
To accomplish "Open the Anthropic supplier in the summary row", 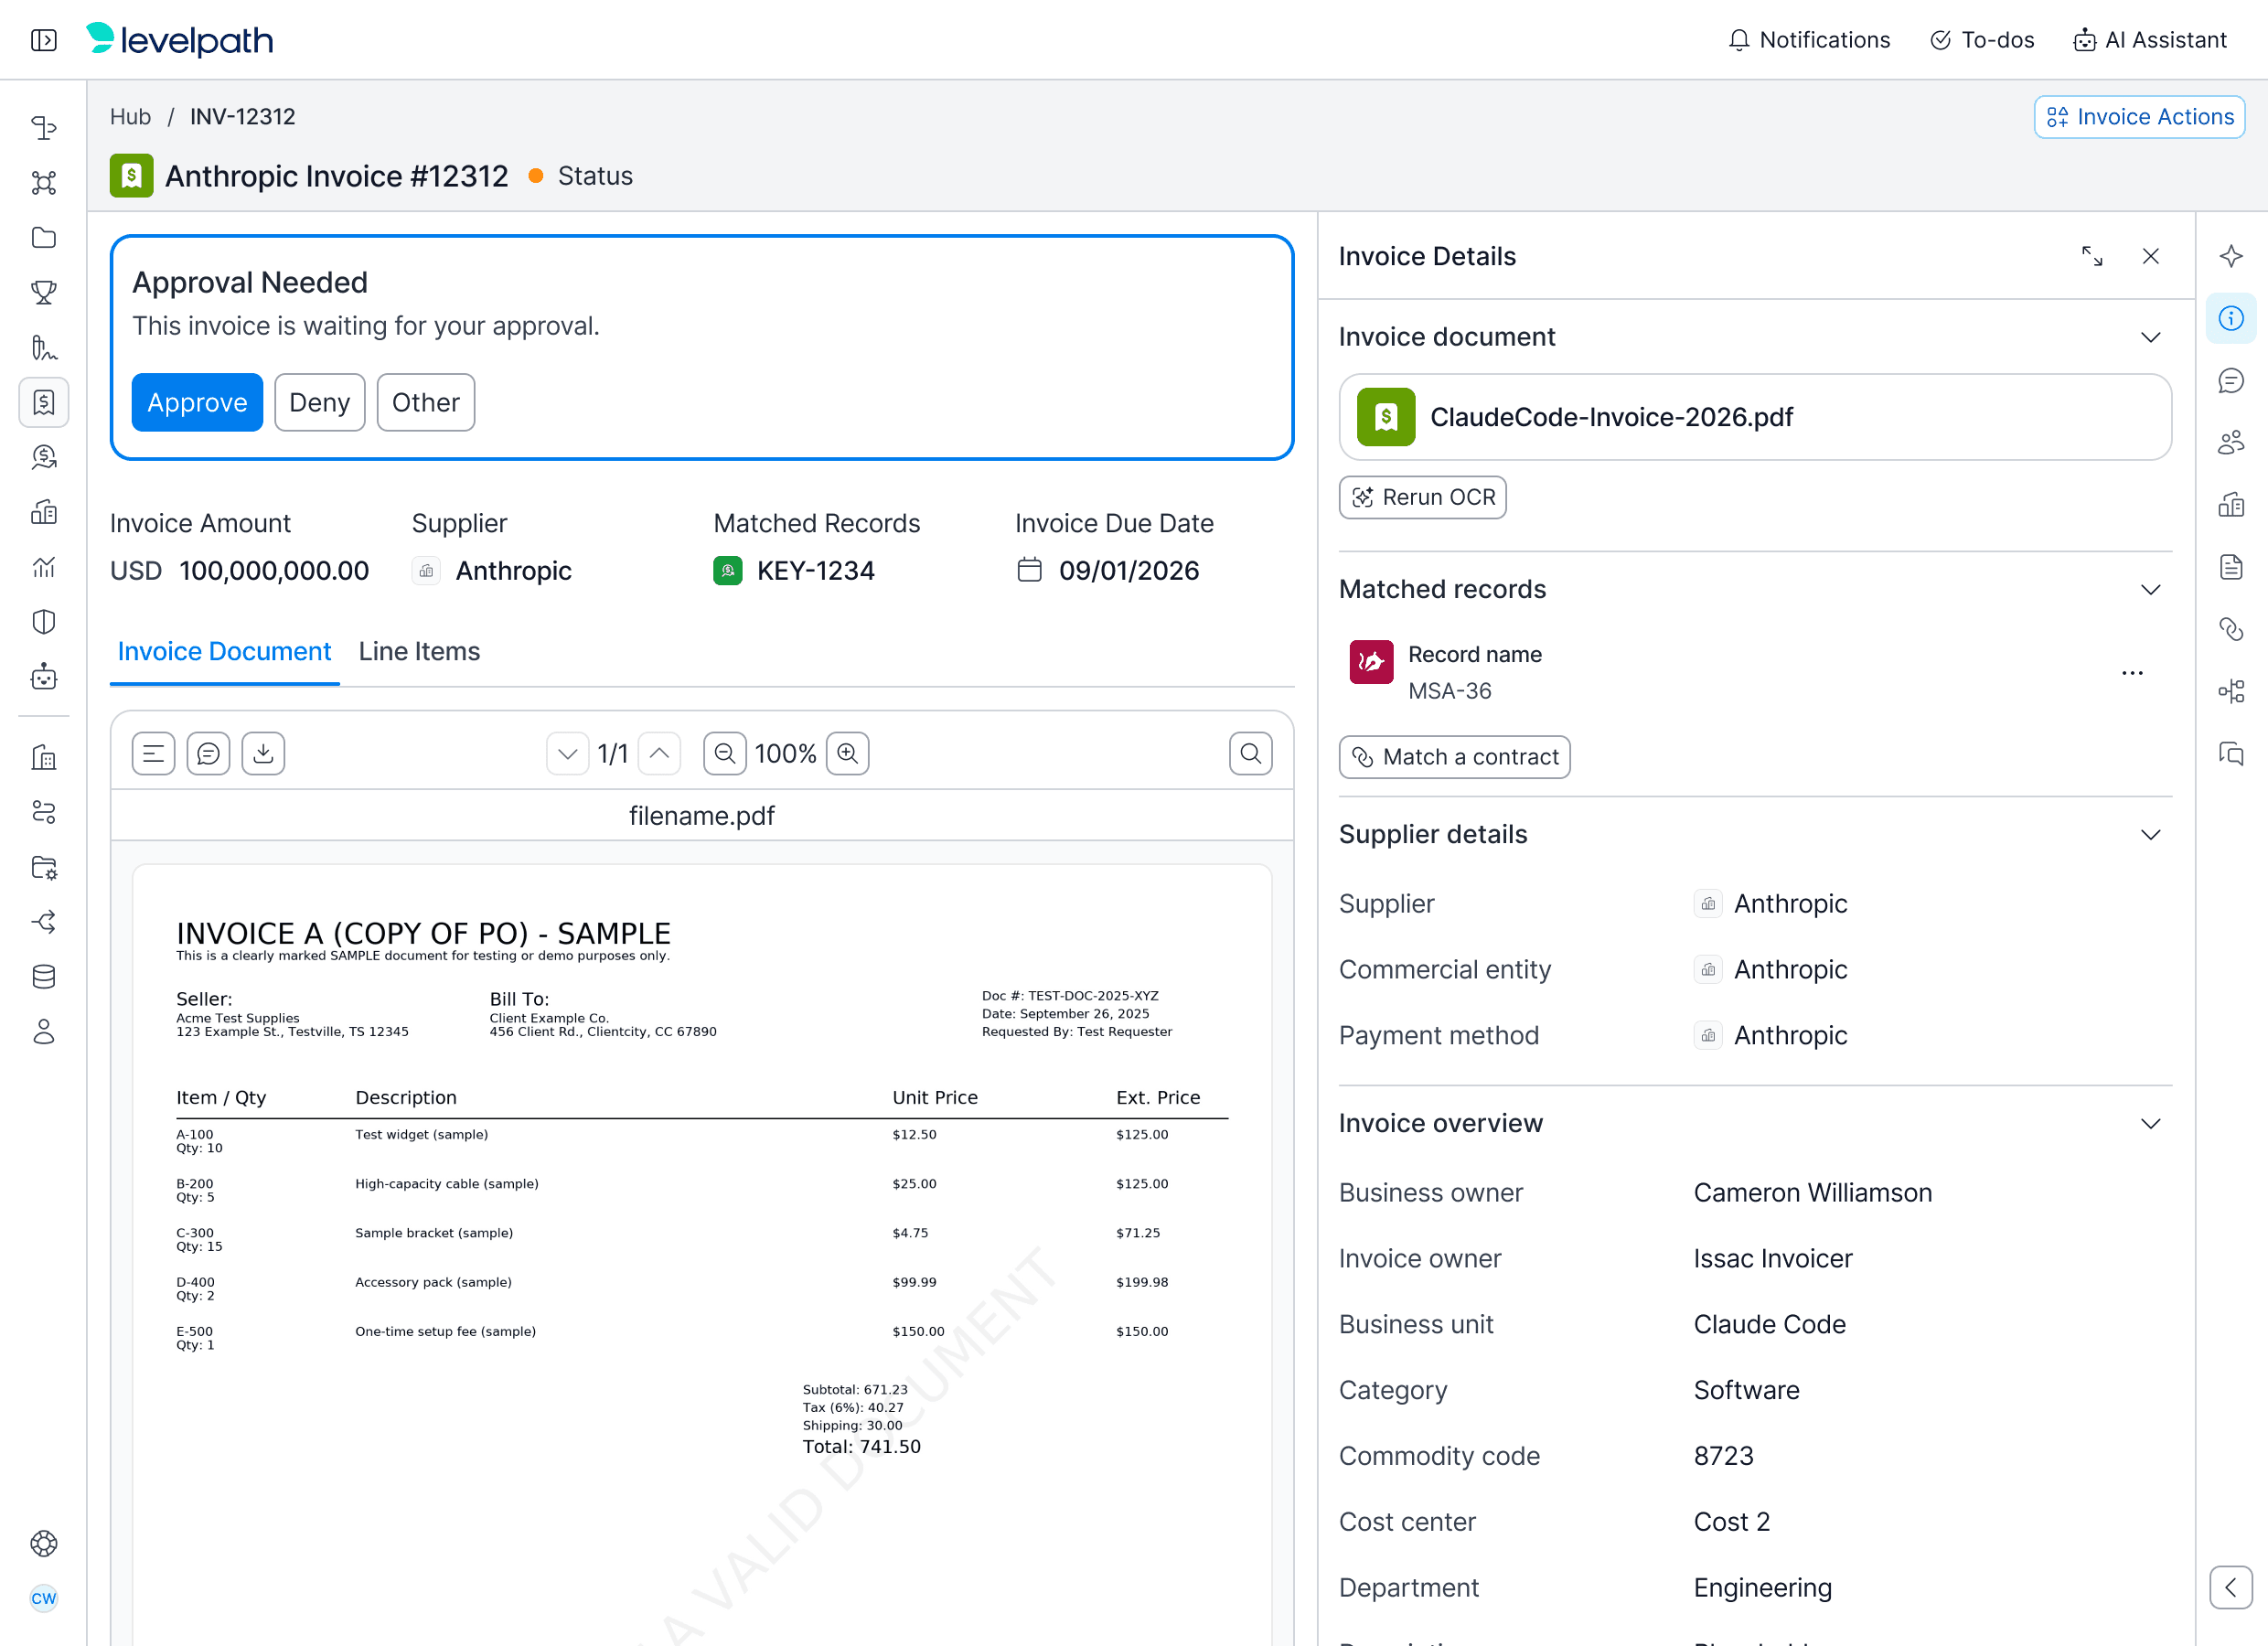I will point(492,571).
